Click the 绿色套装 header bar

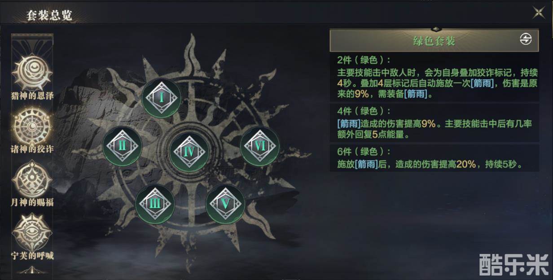pos(434,41)
